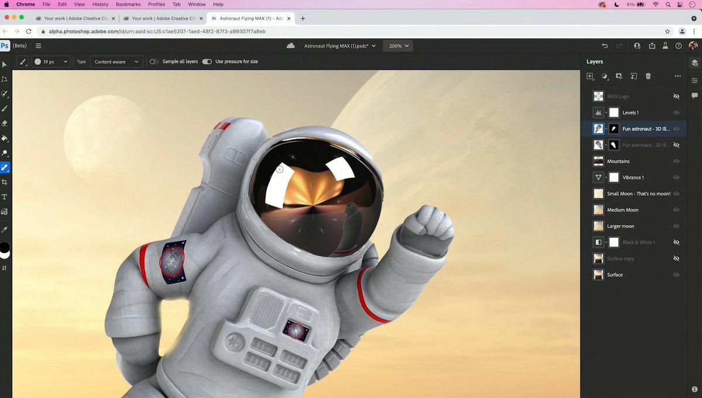Show the hidden Surface copy layer
The height and width of the screenshot is (398, 702).
676,258
